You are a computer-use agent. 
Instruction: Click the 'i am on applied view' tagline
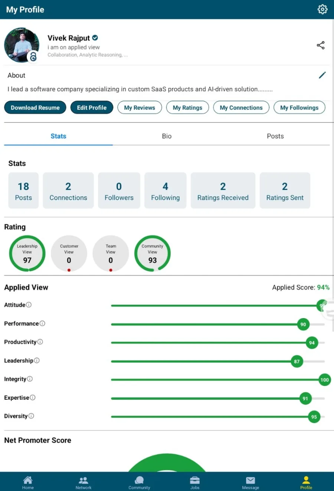tap(73, 47)
